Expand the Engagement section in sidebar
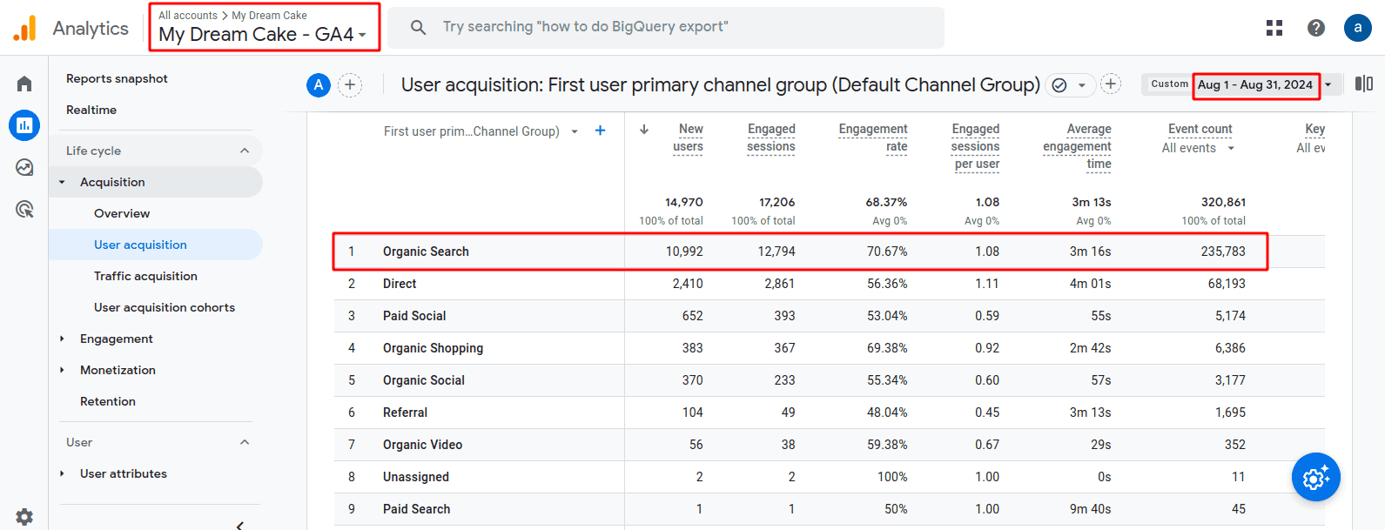Viewport: 1385px width, 530px height. [x=116, y=339]
